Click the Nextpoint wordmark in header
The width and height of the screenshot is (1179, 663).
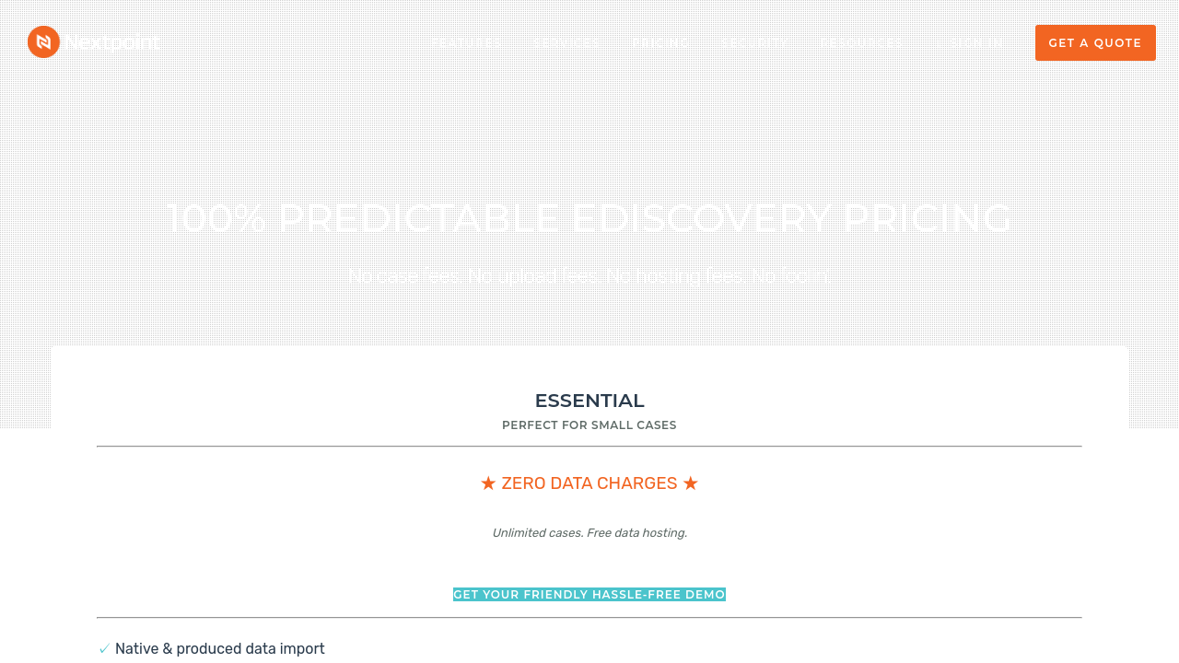111,42
